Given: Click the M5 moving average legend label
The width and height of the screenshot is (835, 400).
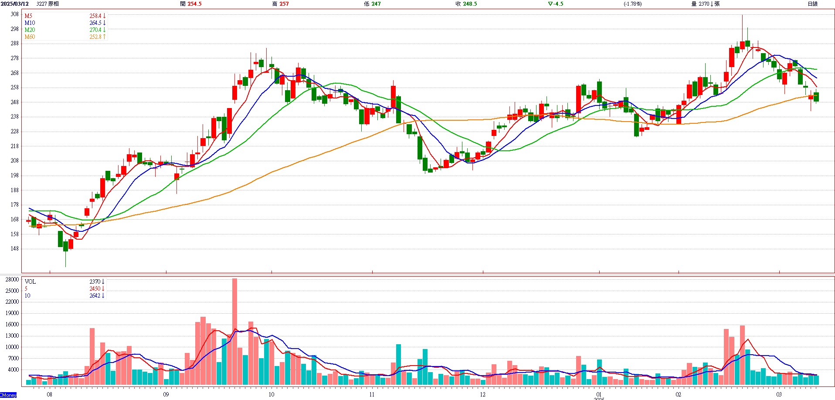Looking at the screenshot, I should pos(28,16).
